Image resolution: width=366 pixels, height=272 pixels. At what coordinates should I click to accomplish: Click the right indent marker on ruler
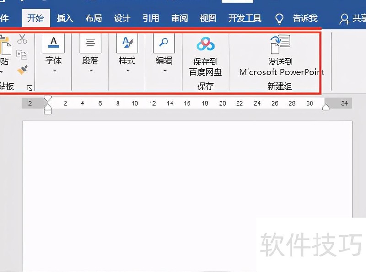(326, 107)
